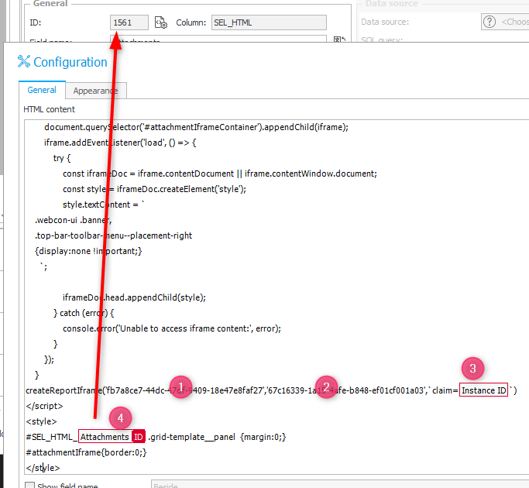Click the closing </script> tag line
This screenshot has width=529, height=488.
click(x=44, y=406)
